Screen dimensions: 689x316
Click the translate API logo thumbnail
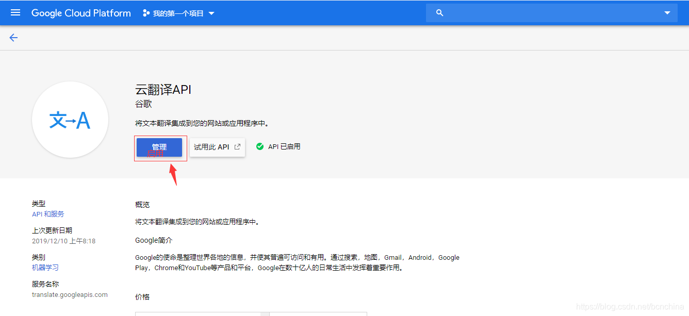70,120
